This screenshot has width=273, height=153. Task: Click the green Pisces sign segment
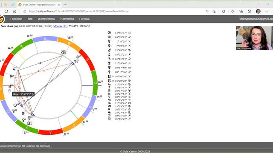[26, 127]
